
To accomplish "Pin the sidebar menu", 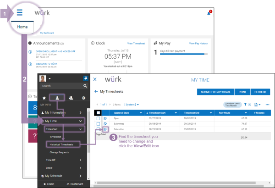I will [x=86, y=78].
